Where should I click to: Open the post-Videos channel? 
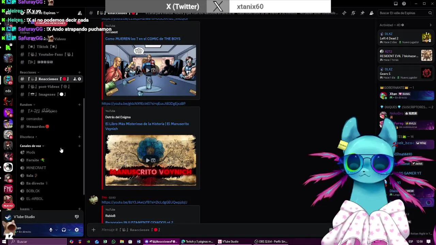[50, 87]
